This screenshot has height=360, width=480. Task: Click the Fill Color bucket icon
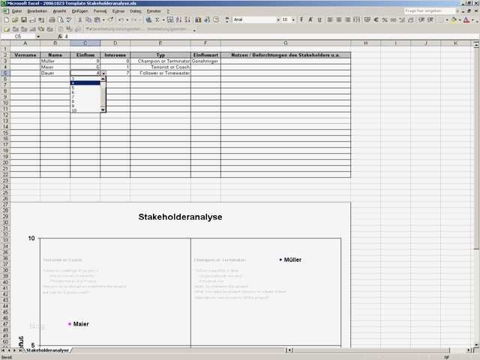[x=454, y=20]
